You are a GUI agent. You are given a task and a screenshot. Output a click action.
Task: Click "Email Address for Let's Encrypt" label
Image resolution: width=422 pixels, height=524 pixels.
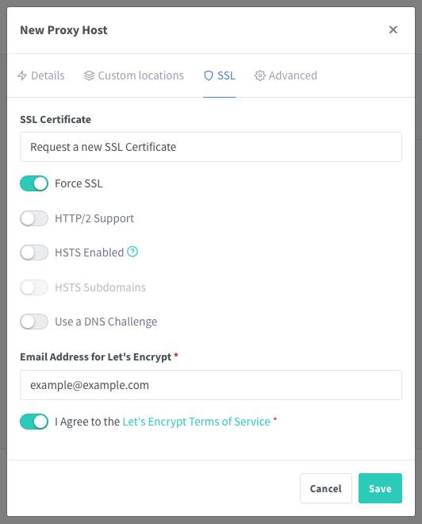(x=96, y=357)
